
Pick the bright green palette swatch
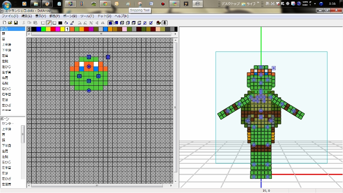(44, 29)
